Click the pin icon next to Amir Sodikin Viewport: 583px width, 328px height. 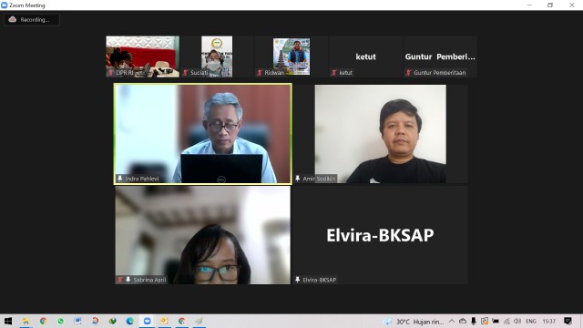298,179
